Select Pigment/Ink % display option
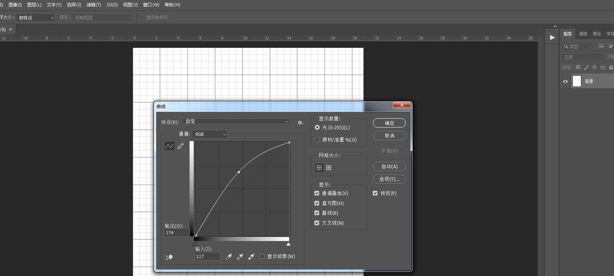 pos(318,140)
